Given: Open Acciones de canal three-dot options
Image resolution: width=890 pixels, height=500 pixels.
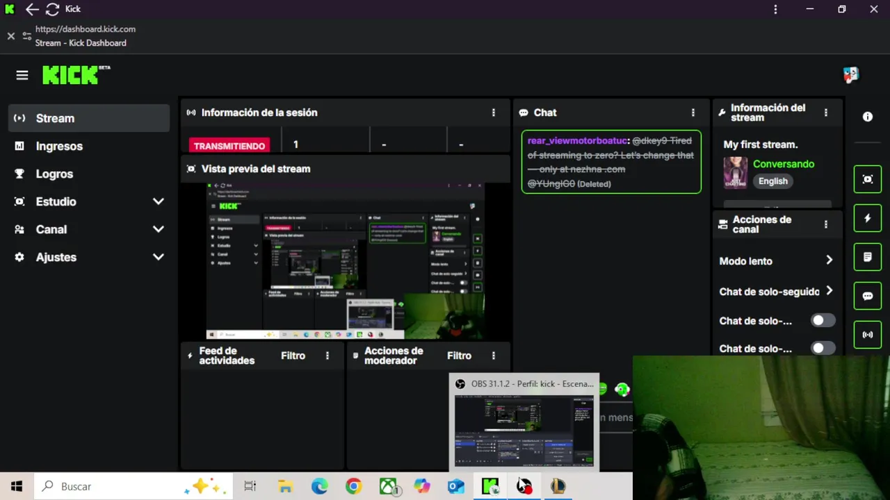Looking at the screenshot, I should [825, 224].
